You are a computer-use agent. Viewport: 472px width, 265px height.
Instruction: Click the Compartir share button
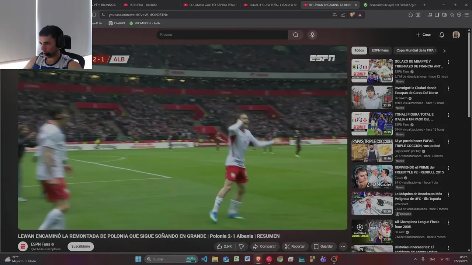(x=264, y=246)
